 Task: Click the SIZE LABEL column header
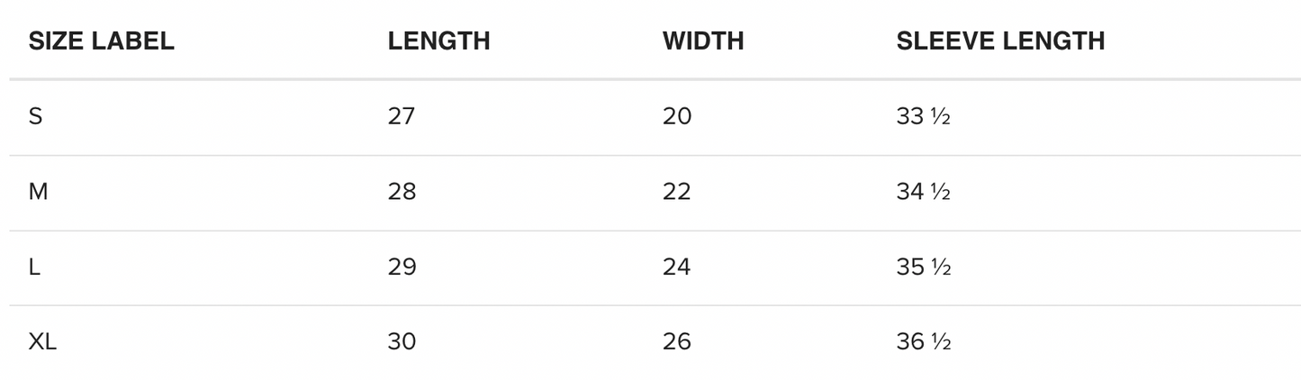point(101,41)
